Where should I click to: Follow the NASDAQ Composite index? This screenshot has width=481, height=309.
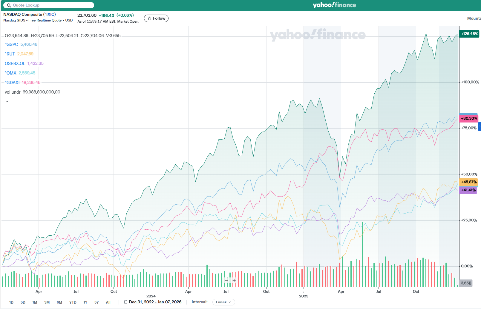pyautogui.click(x=156, y=18)
